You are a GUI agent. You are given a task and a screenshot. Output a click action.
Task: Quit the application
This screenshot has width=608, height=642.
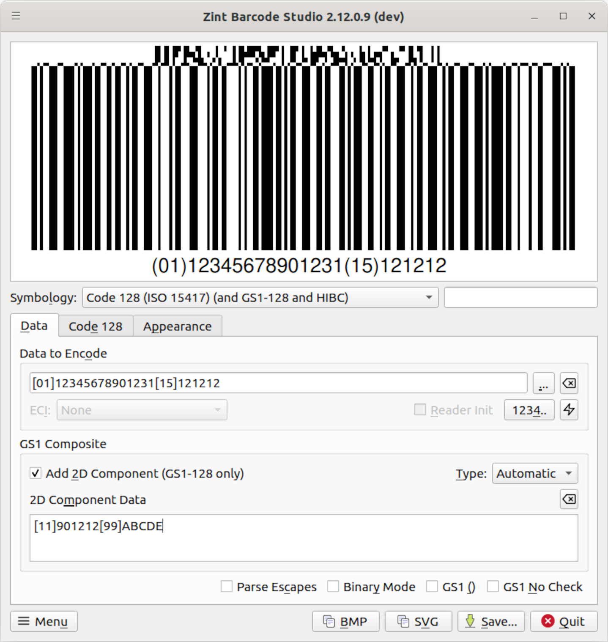[x=564, y=621]
